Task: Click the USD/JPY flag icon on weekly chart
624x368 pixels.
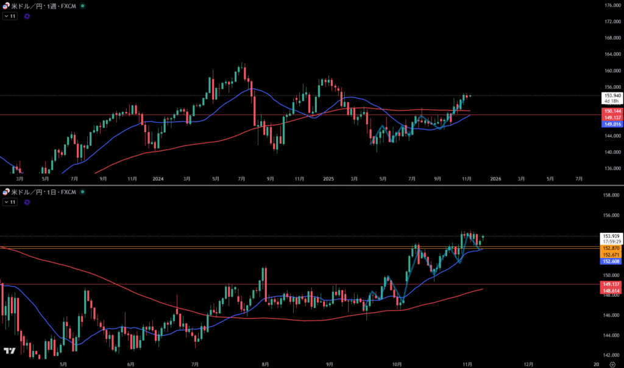Action: pos(6,5)
